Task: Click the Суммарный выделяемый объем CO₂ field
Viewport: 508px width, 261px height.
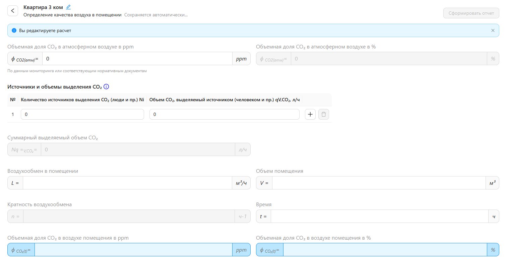Action: tap(138, 150)
